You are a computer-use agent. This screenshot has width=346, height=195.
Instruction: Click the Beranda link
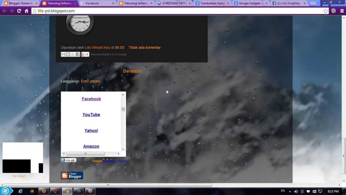[x=132, y=71]
